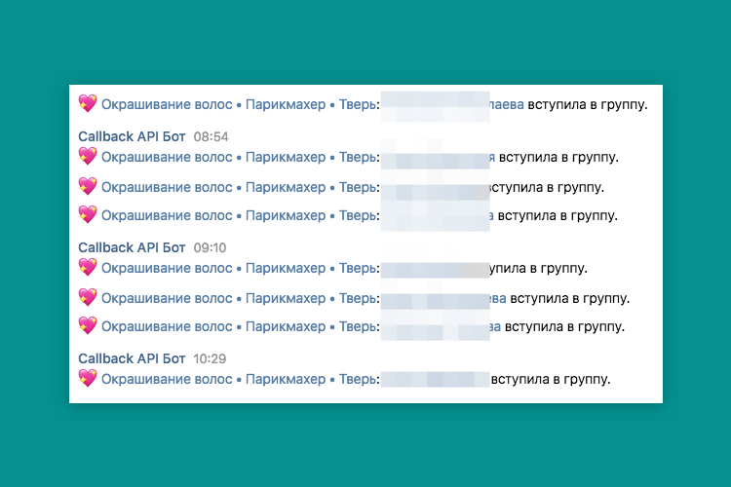Open group link in the 10:29 message
The width and height of the screenshot is (731, 487).
[x=241, y=379]
